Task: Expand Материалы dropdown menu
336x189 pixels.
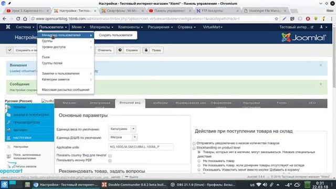Action: (x=101, y=27)
